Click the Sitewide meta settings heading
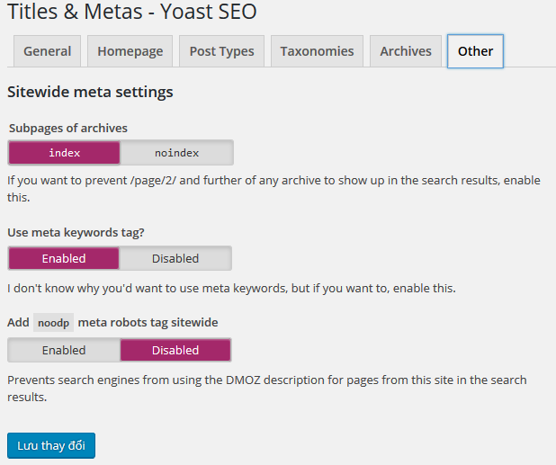The width and height of the screenshot is (556, 465). [x=90, y=92]
